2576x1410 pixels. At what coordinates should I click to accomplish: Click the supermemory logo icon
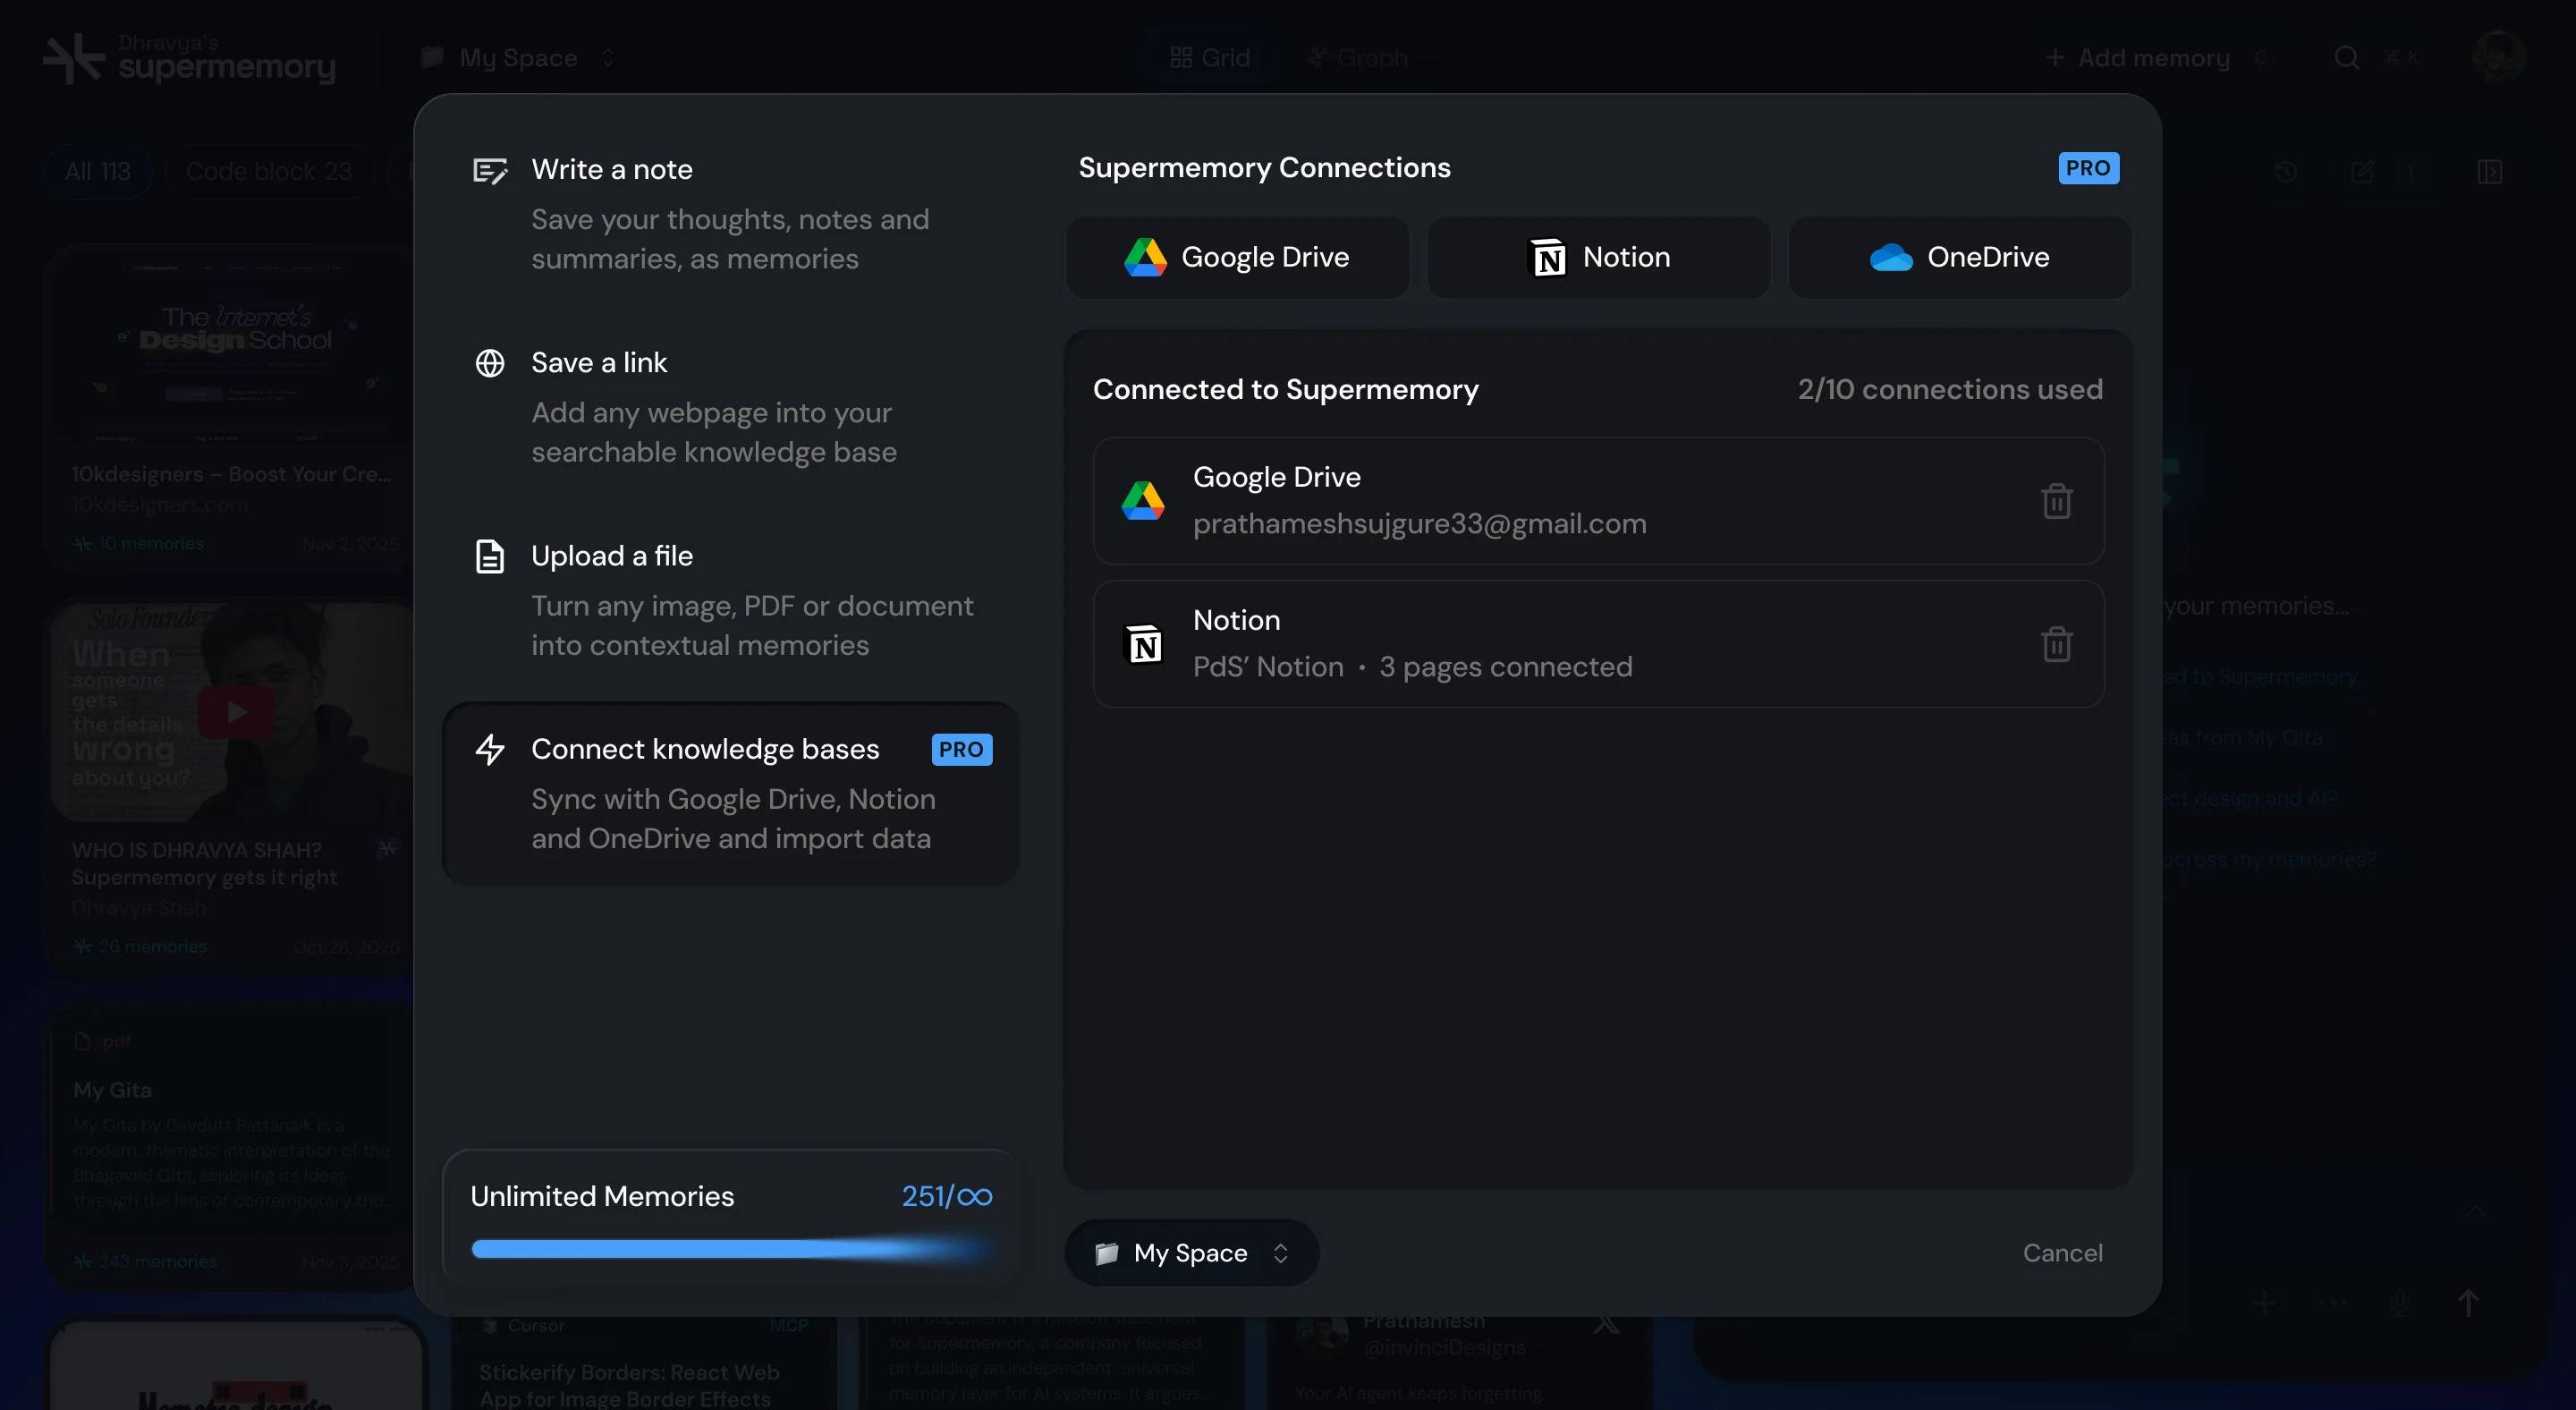(73, 58)
